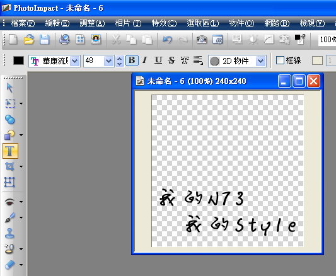Image resolution: width=336 pixels, height=276 pixels.
Task: Open the 檔案(F) menu
Action: click(23, 23)
